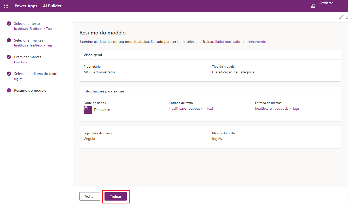Open Entrada de texto healthcare_feedback > Text link
Image resolution: width=348 pixels, height=205 pixels.
[191, 108]
